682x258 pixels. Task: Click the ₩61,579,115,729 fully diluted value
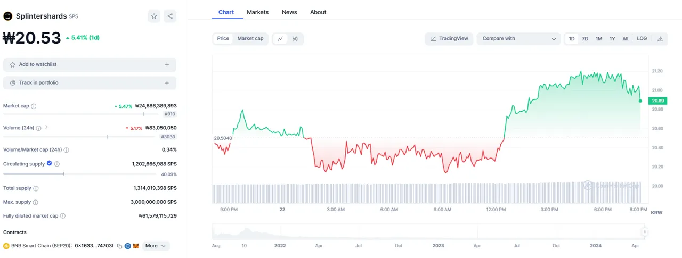coord(157,216)
